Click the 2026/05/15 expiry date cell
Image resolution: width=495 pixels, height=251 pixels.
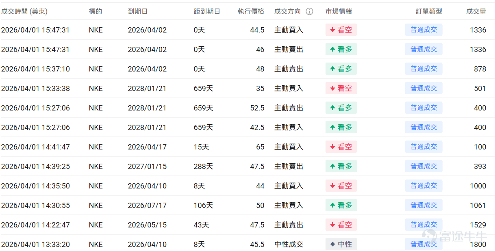147,225
